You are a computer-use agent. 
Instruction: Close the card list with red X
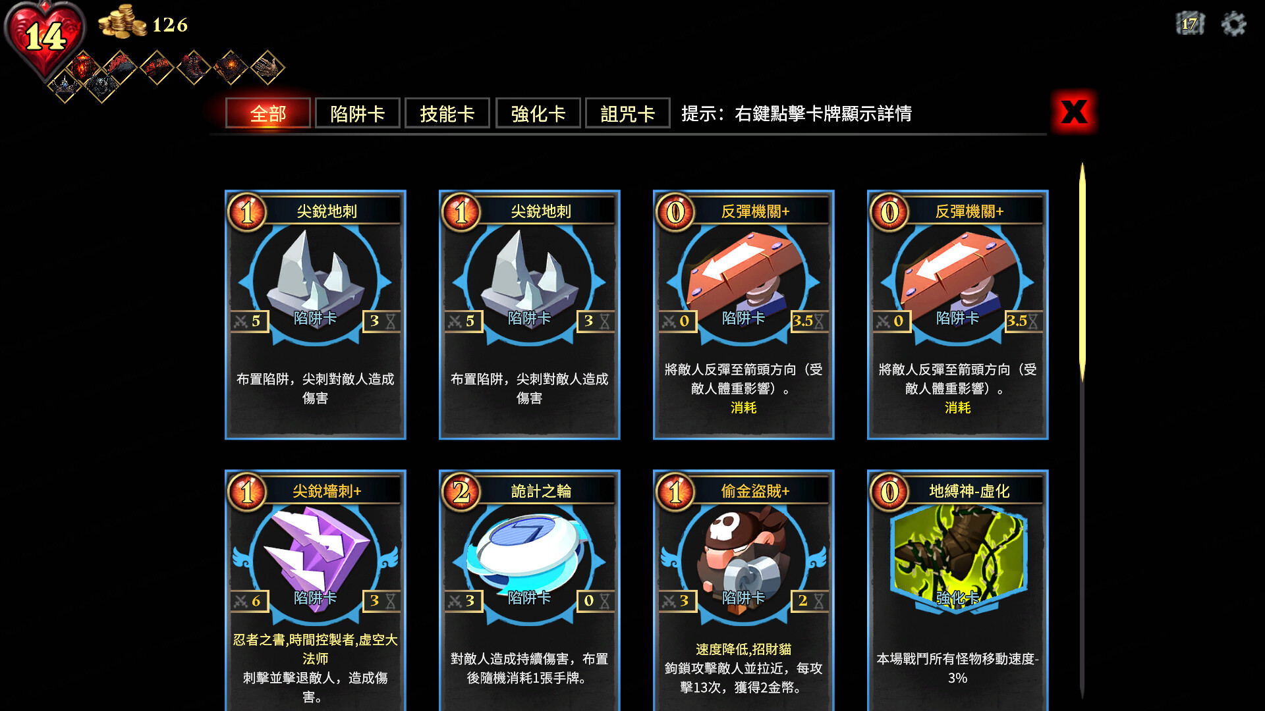pyautogui.click(x=1075, y=112)
